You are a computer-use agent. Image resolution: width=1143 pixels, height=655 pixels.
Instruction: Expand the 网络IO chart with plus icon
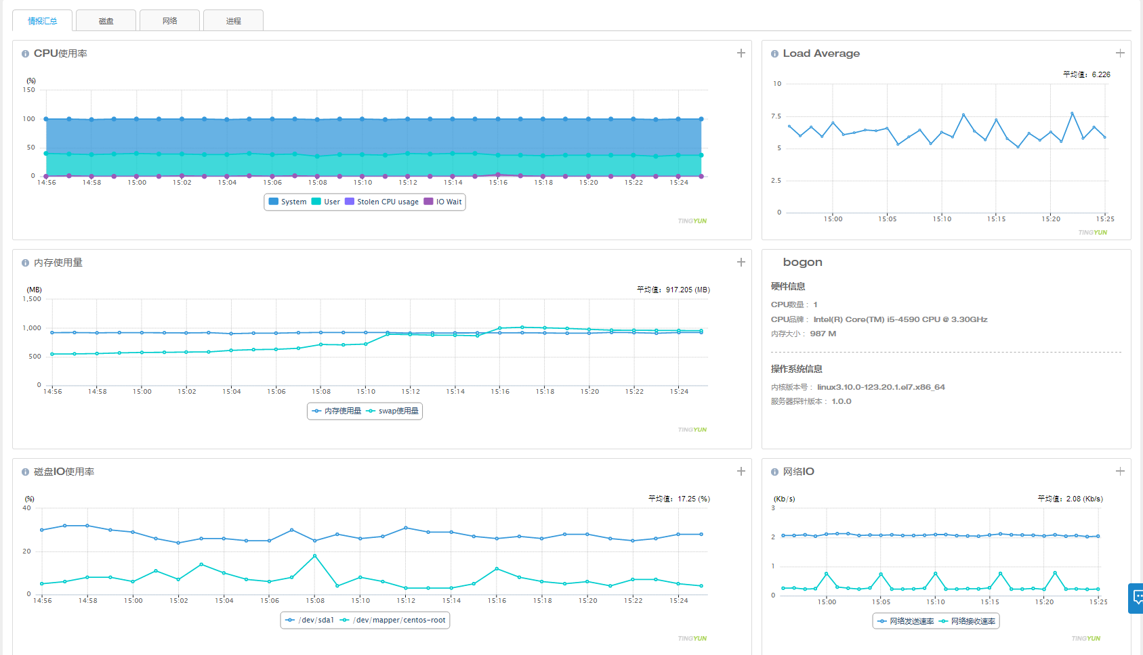1120,471
